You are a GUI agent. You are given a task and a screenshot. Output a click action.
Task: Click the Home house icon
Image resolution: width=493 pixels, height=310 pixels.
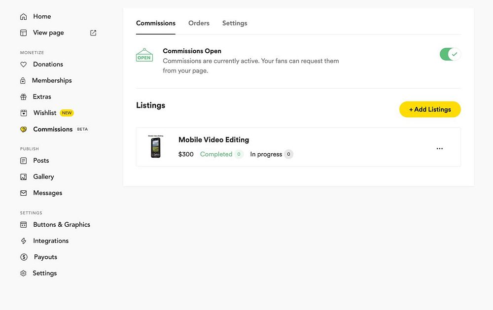coord(24,17)
